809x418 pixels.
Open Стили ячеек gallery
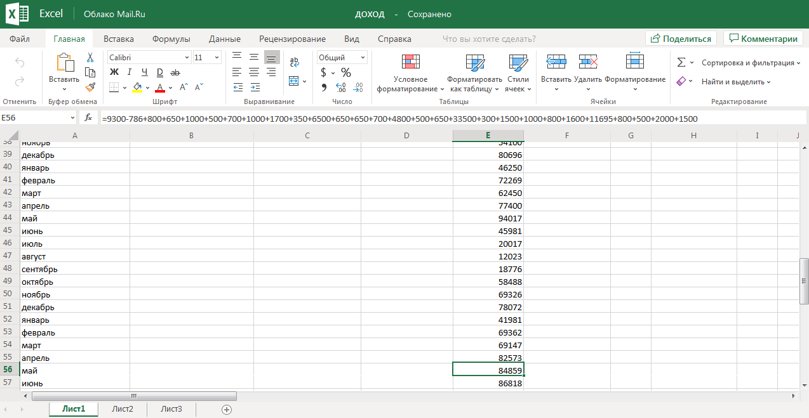click(518, 72)
